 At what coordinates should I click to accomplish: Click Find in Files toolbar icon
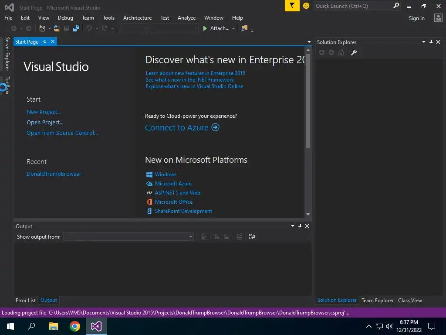pyautogui.click(x=244, y=28)
